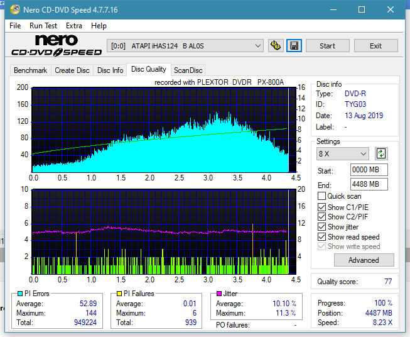This screenshot has width=410, height=337.
Task: Click the Quality score value 77
Action: tap(388, 282)
